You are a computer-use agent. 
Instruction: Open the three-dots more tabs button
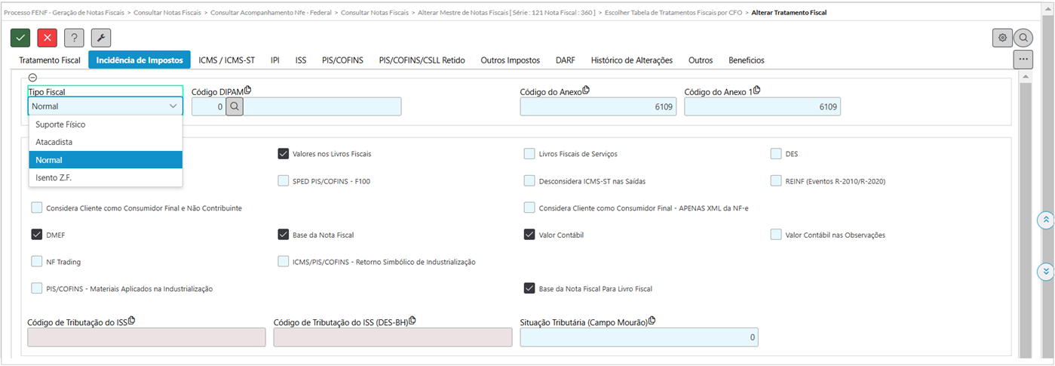[1023, 59]
